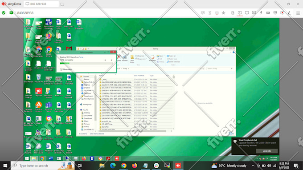Open Properties in Explorer ribbon
The width and height of the screenshot is (303, 170).
pos(152,58)
